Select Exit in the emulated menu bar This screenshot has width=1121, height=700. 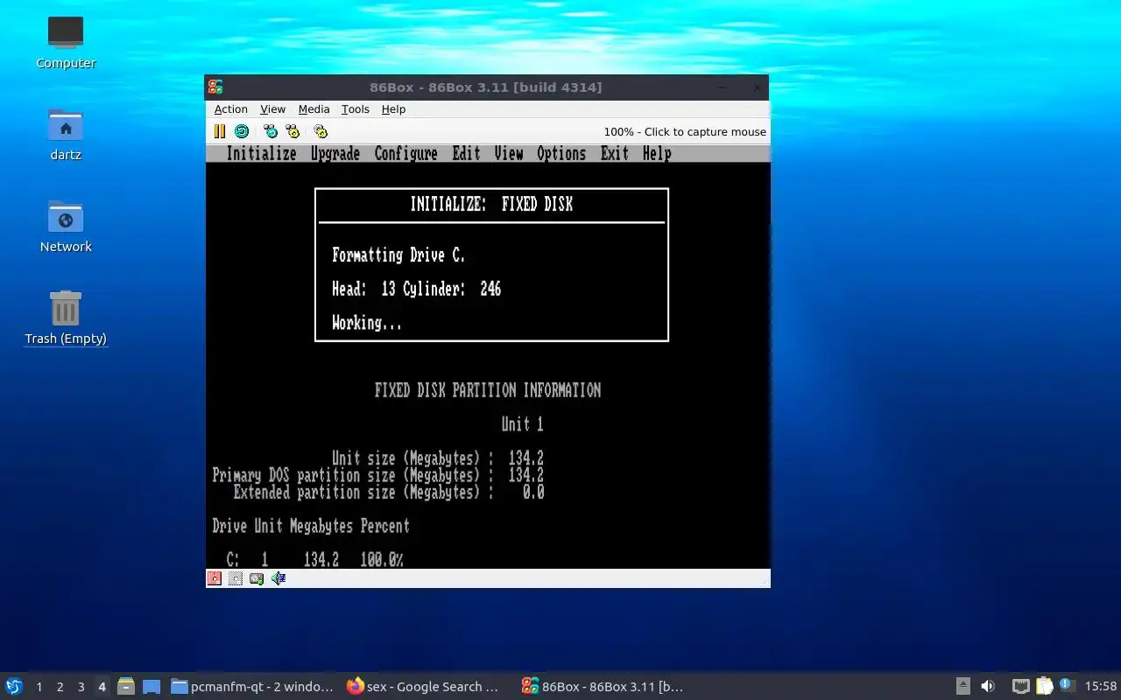(x=614, y=153)
